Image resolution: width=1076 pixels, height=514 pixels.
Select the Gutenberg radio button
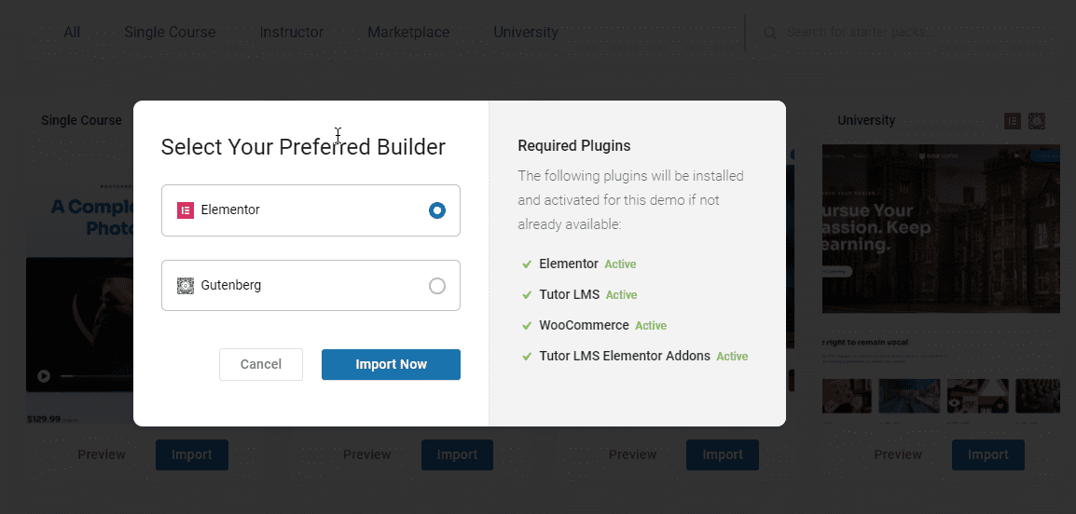[437, 286]
